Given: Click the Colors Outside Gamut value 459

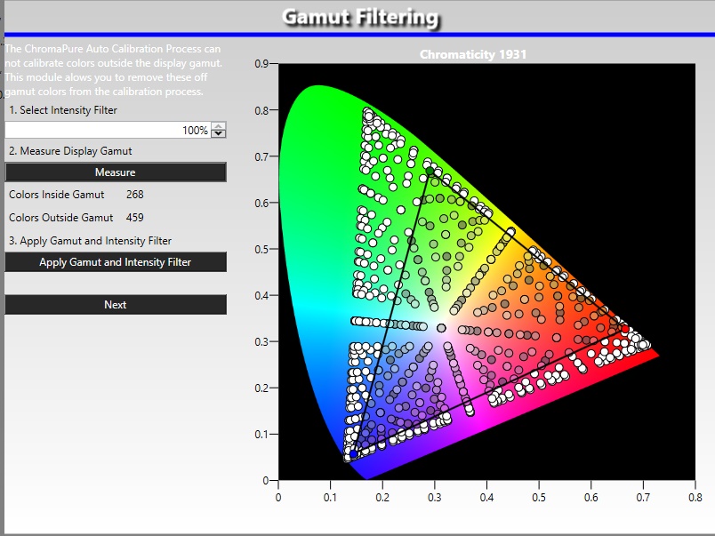Looking at the screenshot, I should pos(134,218).
